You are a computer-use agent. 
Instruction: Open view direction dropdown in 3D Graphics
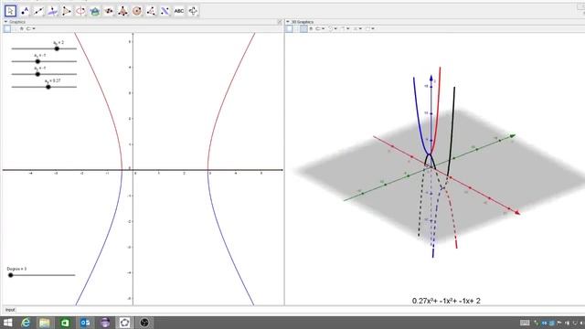(345, 28)
